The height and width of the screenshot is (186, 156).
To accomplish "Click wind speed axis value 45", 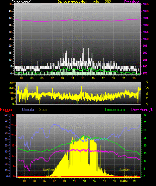I will coord(10,11).
